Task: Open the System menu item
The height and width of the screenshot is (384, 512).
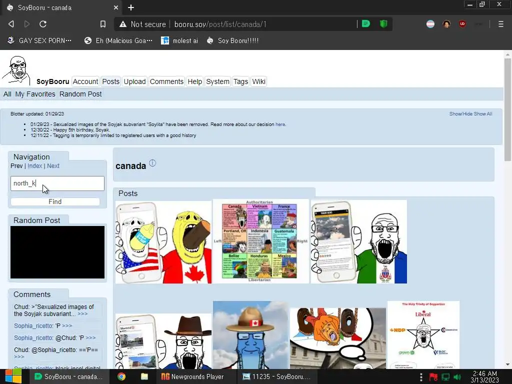Action: (x=217, y=81)
